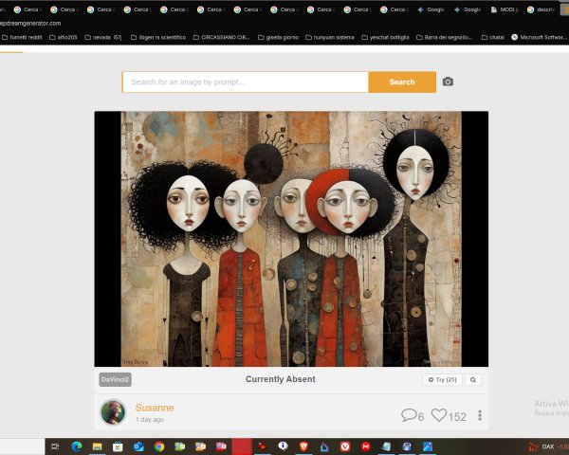Image resolution: width=569 pixels, height=455 pixels.
Task: Click Susanne's profile avatar
Action: [113, 412]
